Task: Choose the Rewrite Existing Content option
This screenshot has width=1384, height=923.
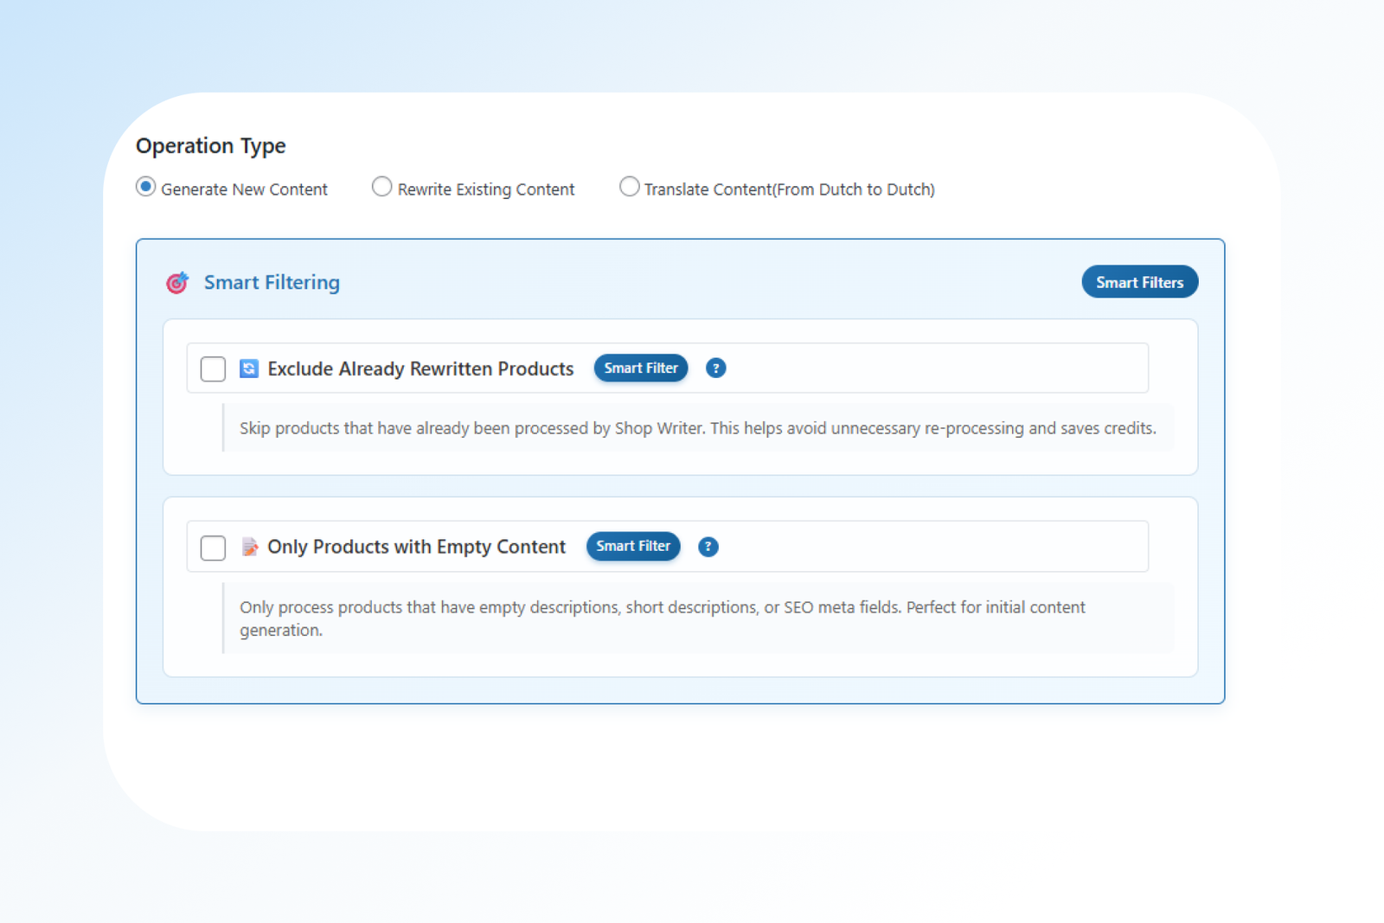Action: (x=381, y=187)
